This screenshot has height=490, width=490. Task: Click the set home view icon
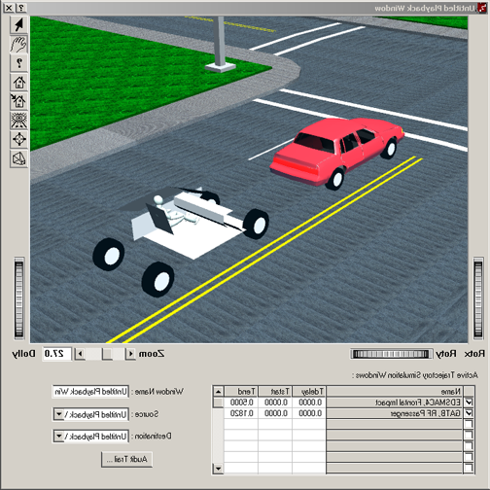pos(18,101)
